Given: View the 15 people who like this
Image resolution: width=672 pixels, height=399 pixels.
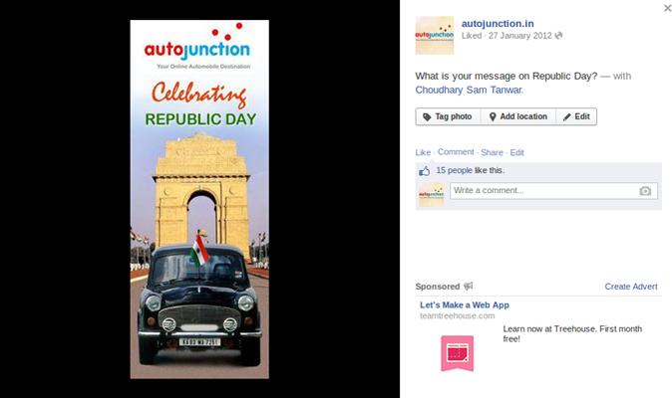Looking at the screenshot, I should pos(454,170).
